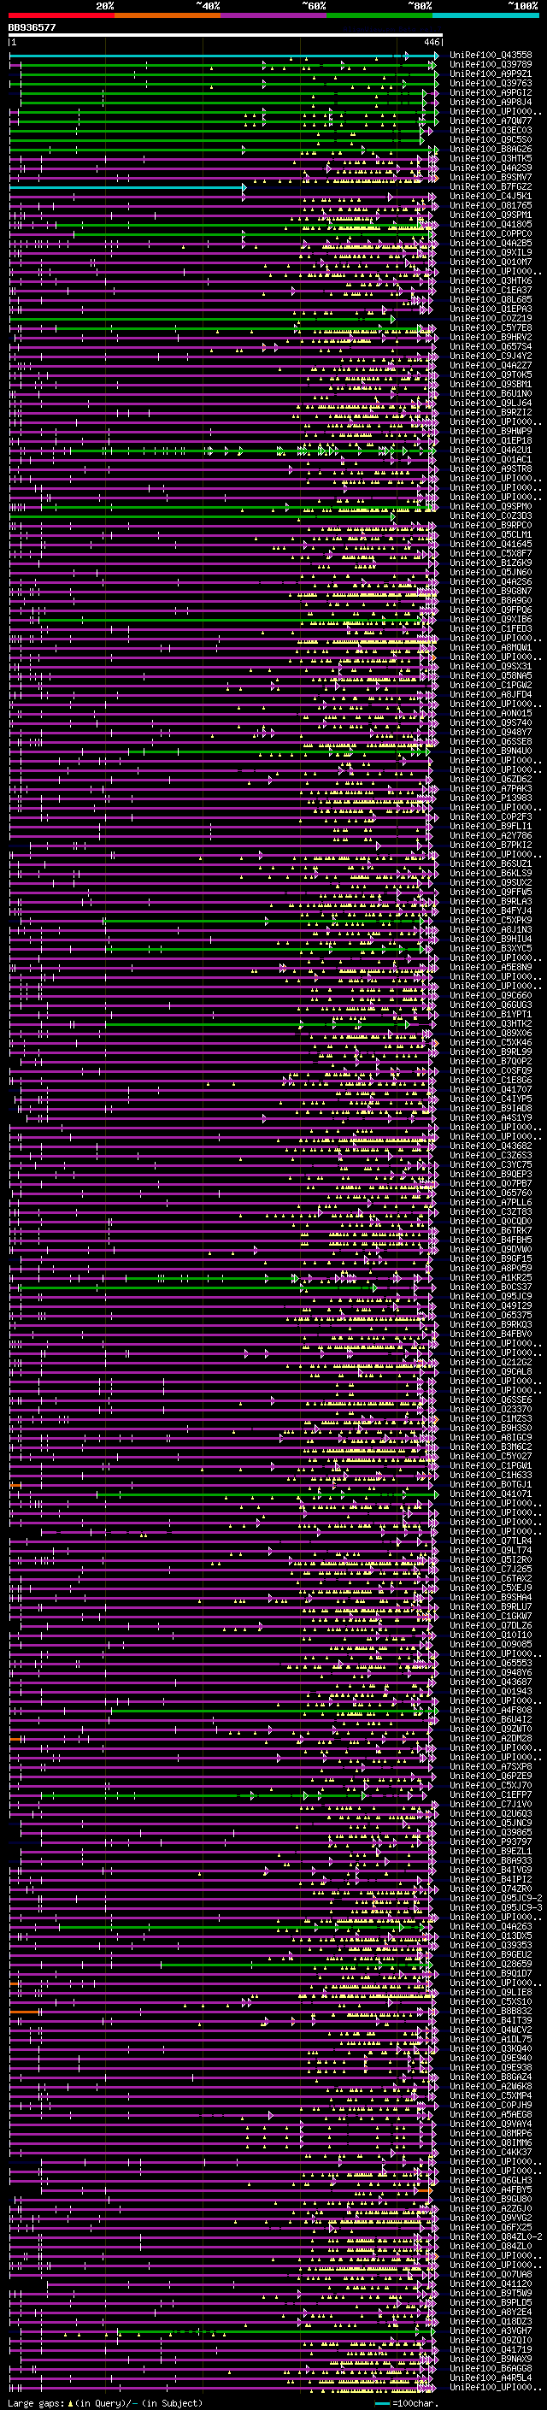The height and width of the screenshot is (2410, 547).
Task: Click the short cyan alignment bar for UniRef100_B7FGZ2
Action: 127,188
